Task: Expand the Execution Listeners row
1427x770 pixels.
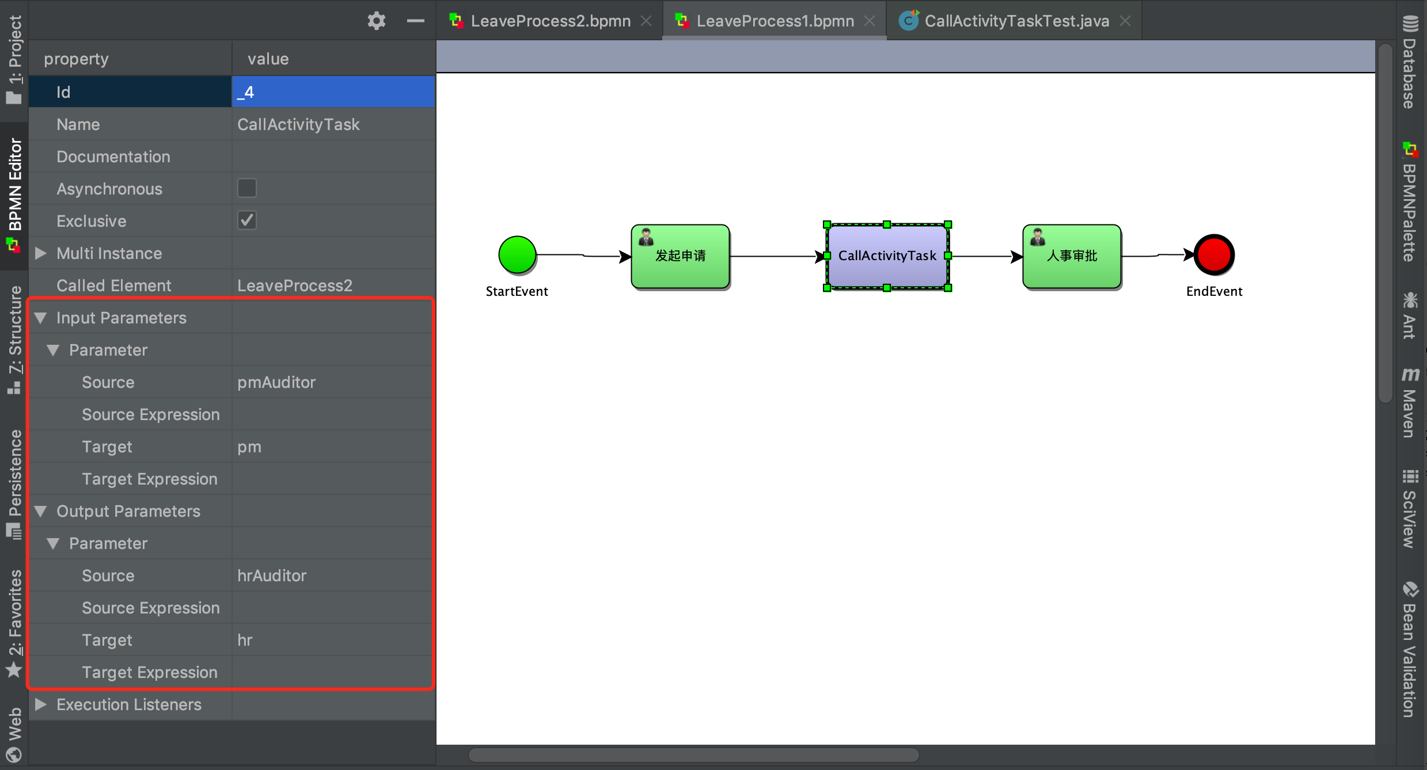Action: pos(40,704)
